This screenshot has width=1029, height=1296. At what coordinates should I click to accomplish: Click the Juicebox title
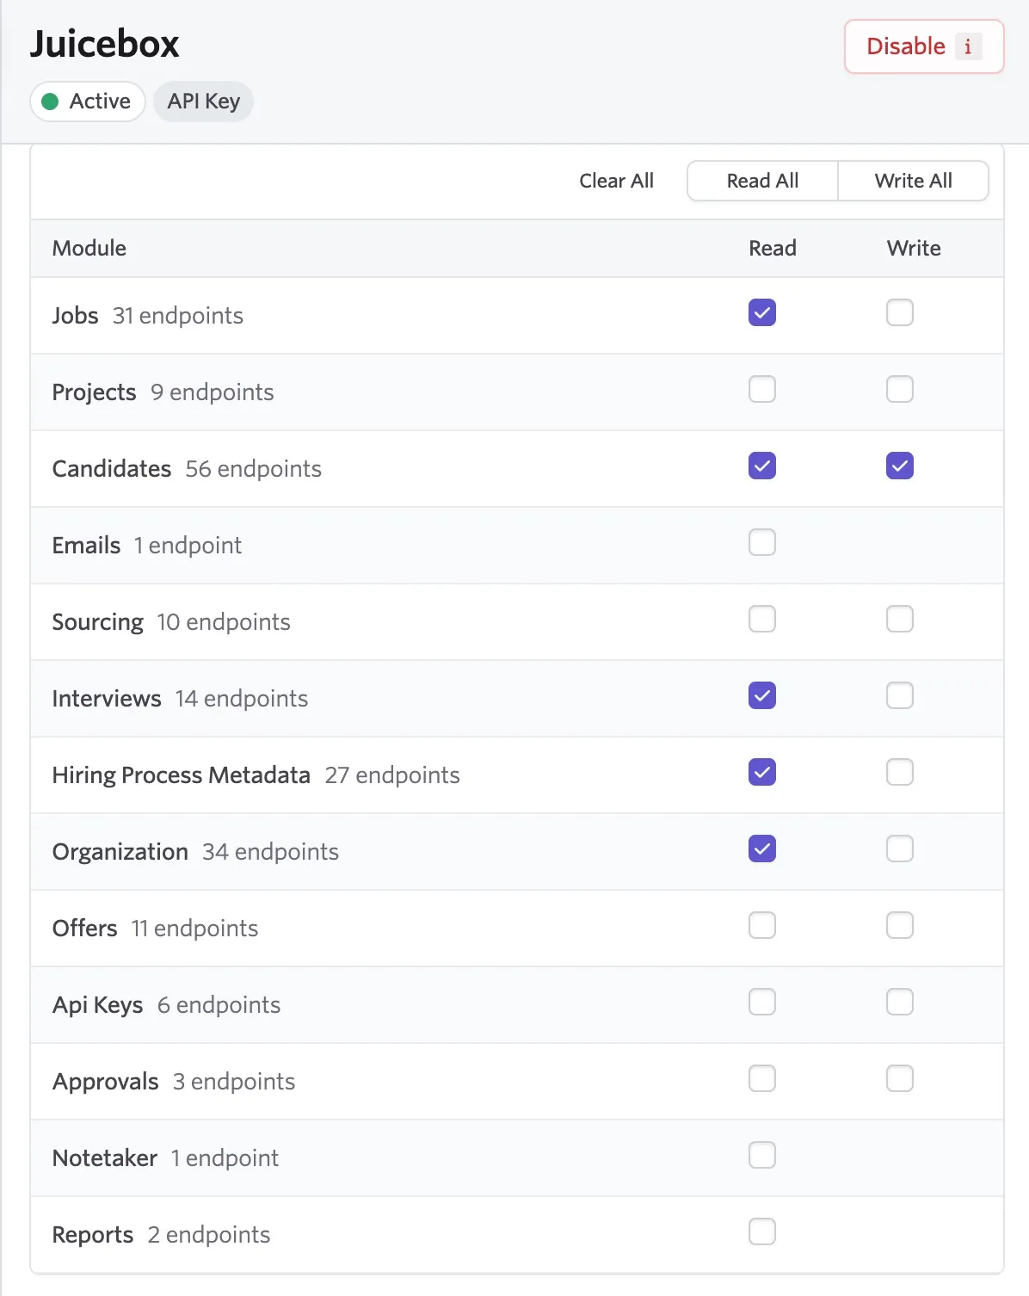pyautogui.click(x=105, y=44)
